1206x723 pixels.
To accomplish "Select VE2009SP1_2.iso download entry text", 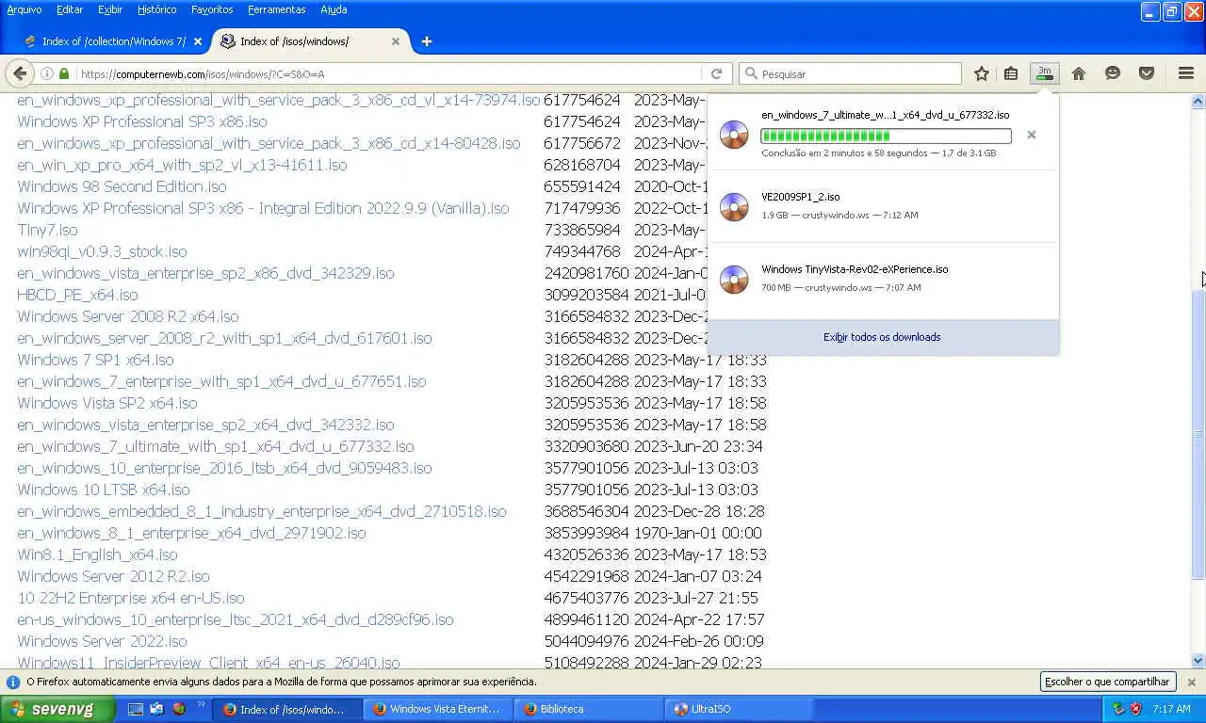I will pos(801,197).
